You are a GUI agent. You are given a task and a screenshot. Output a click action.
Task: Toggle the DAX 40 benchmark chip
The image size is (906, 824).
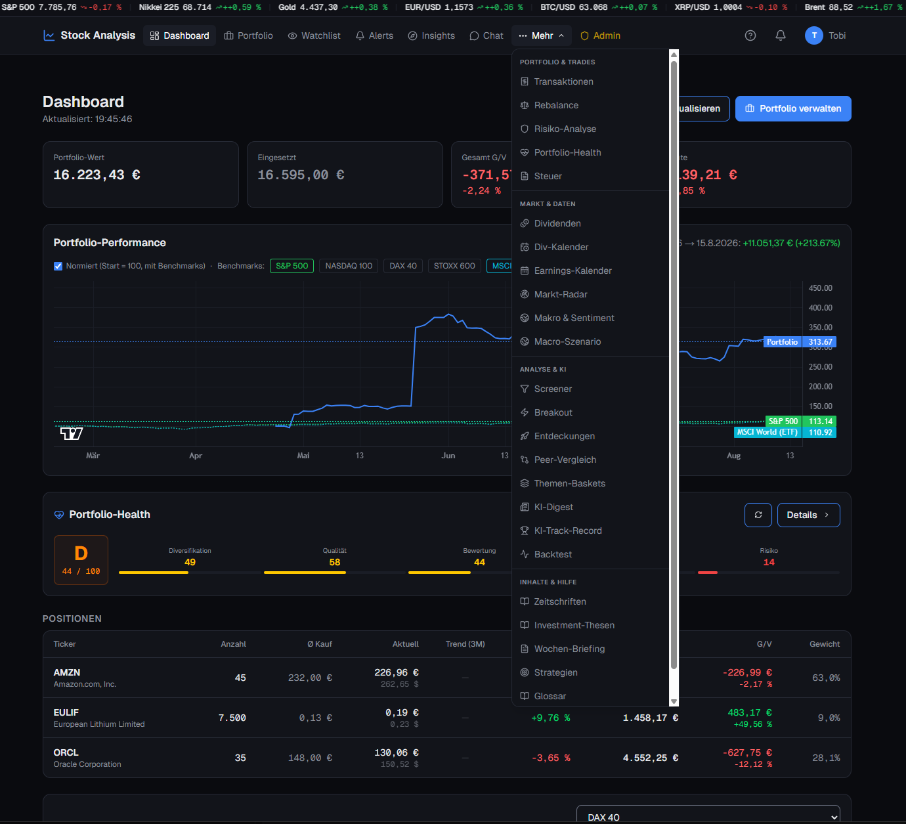click(403, 266)
